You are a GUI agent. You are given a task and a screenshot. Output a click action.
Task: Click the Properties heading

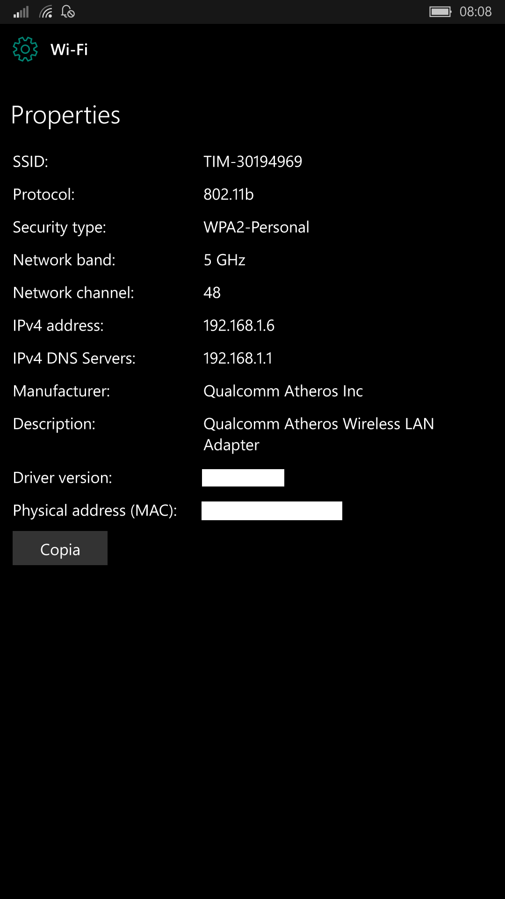65,115
